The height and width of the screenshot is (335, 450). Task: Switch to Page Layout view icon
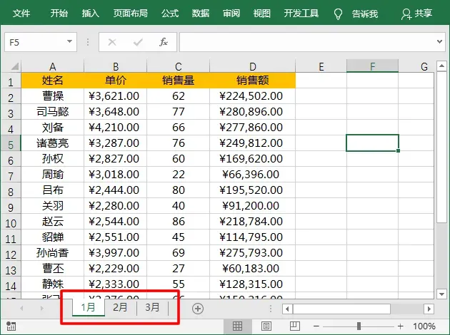(x=266, y=326)
